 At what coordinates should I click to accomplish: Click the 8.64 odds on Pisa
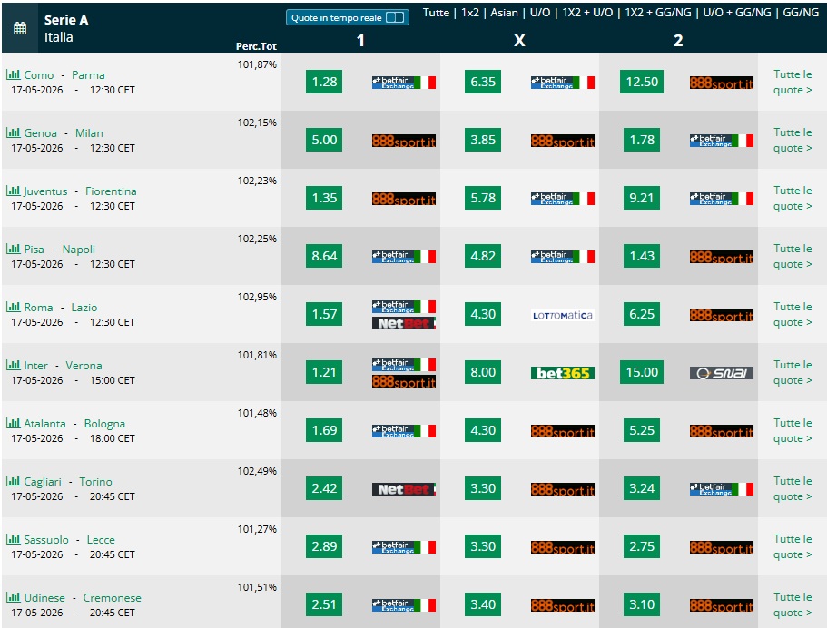pos(324,256)
